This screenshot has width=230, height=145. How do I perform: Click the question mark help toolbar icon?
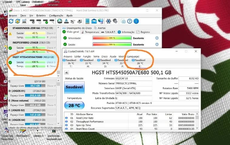pyautogui.click(x=130, y=21)
